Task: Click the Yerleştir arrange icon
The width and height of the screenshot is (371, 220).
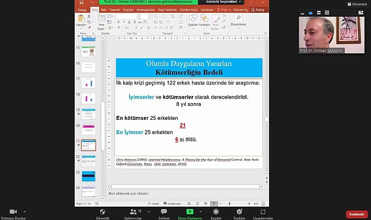Action: coord(204,18)
